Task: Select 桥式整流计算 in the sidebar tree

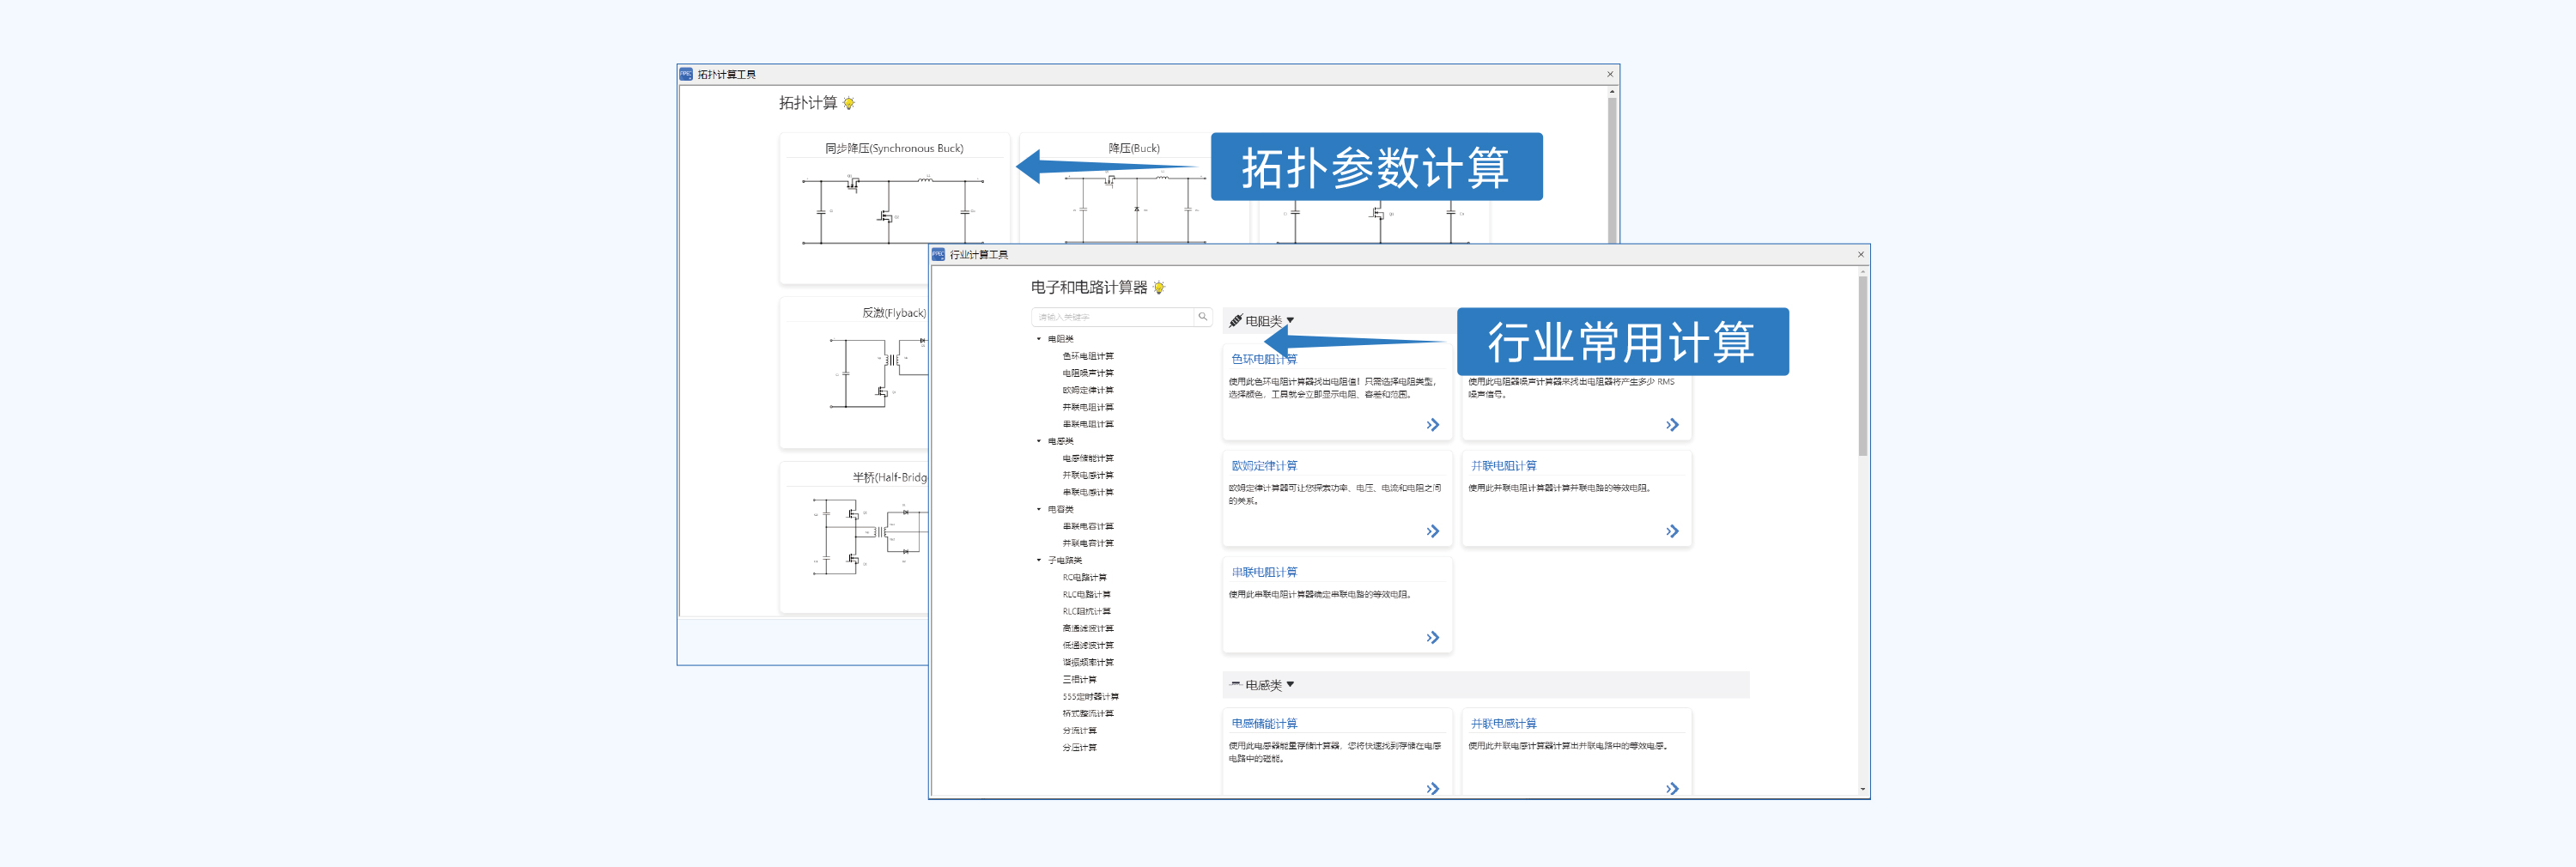Action: click(1087, 714)
